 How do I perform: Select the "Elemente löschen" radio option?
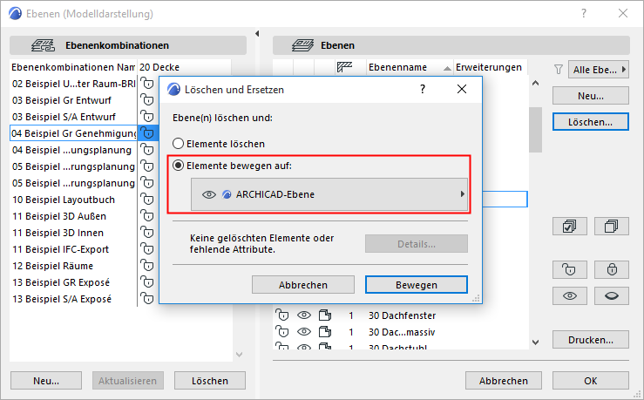pos(179,143)
